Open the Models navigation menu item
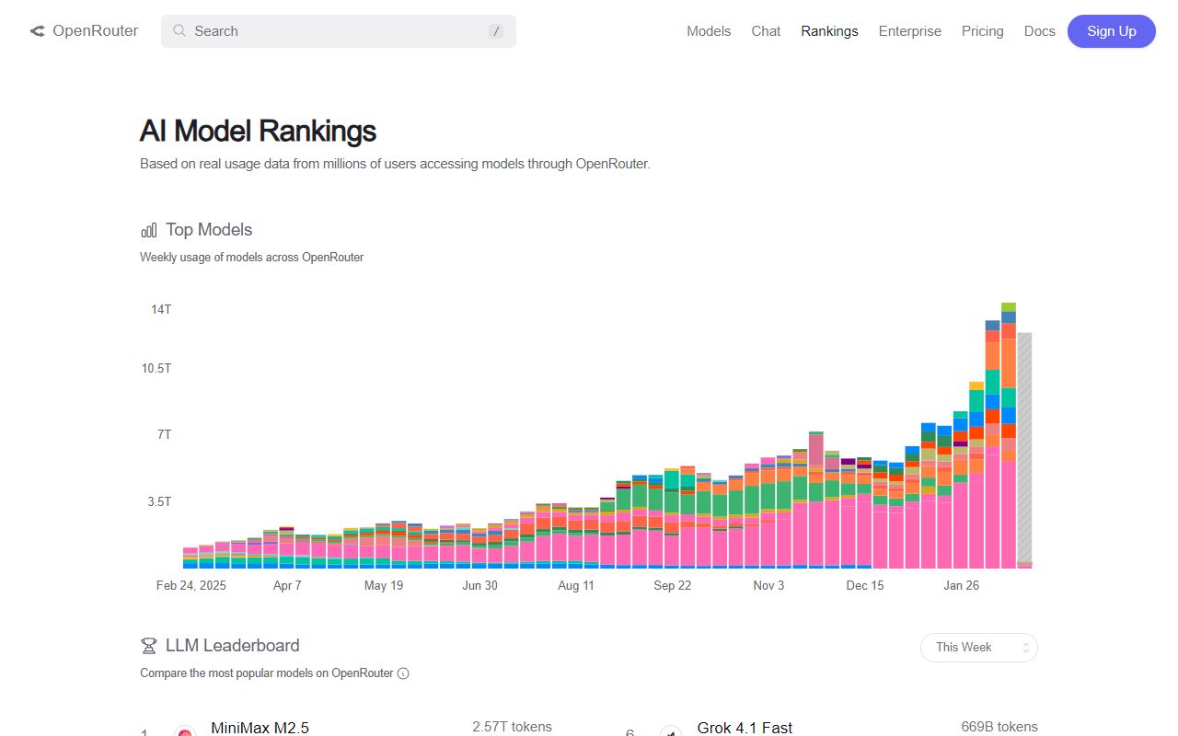The width and height of the screenshot is (1178, 736). click(709, 30)
